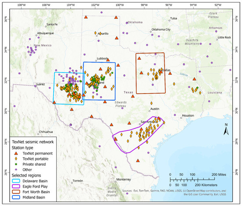
Task: Click the Eagle Ford Play purple legend swatch
Action: (16, 186)
